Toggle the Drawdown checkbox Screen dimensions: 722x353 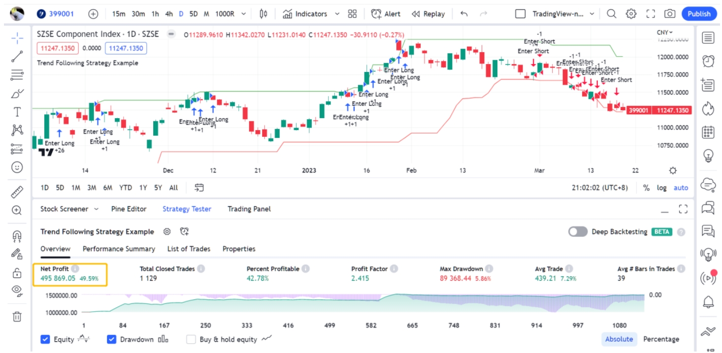[x=111, y=339]
